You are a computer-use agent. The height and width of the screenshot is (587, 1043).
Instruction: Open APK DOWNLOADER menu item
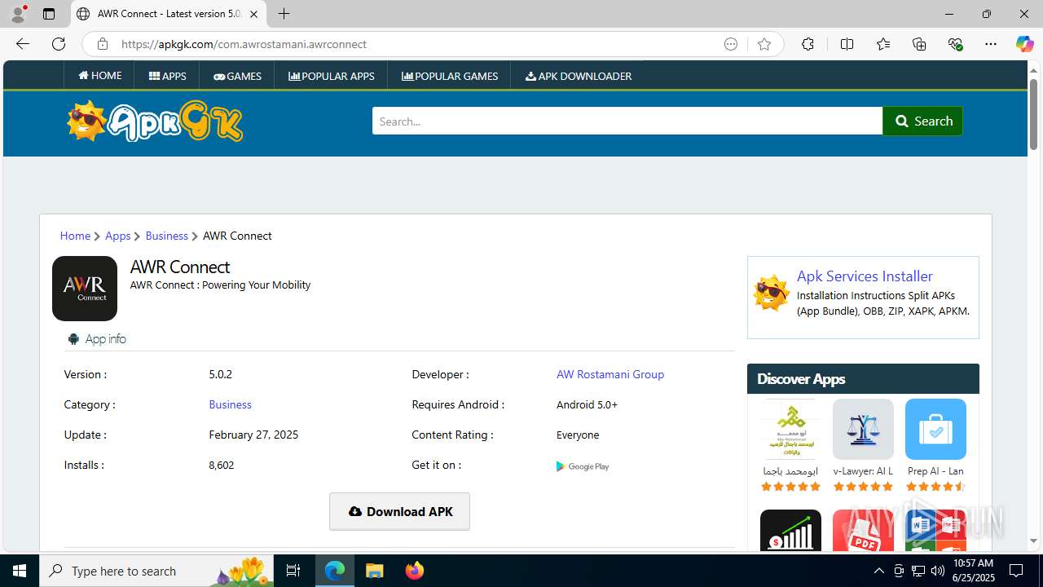(x=579, y=76)
